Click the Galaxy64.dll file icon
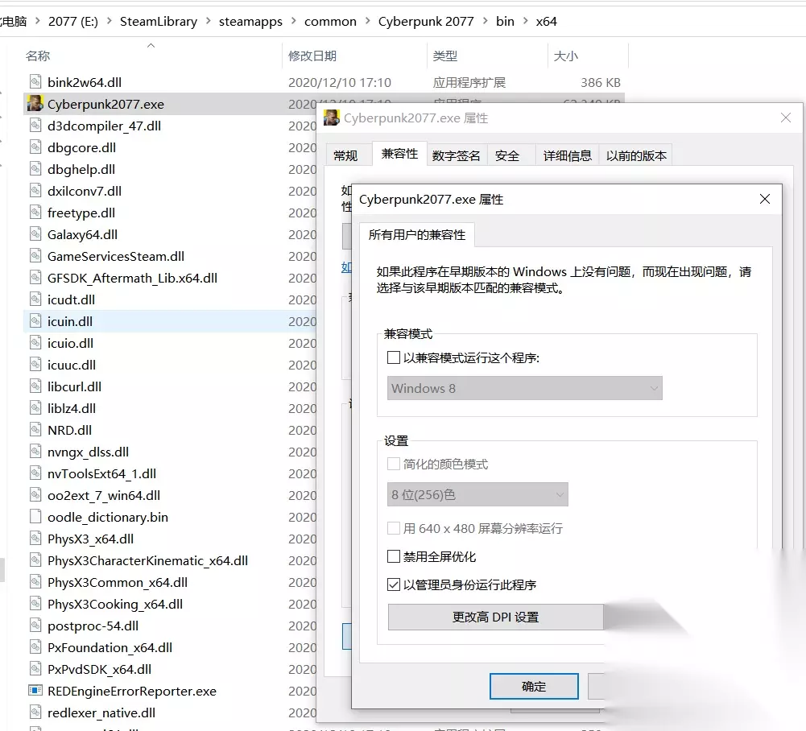Viewport: 806px width, 731px height. 35,234
